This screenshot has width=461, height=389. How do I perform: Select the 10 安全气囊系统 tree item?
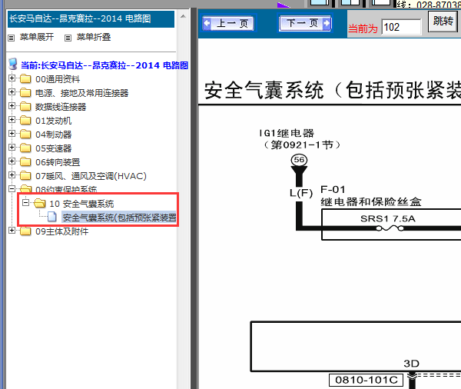click(x=81, y=204)
